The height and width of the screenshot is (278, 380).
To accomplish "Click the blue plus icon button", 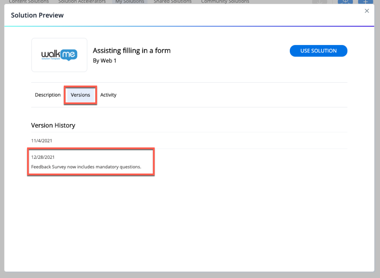I will [x=366, y=2].
